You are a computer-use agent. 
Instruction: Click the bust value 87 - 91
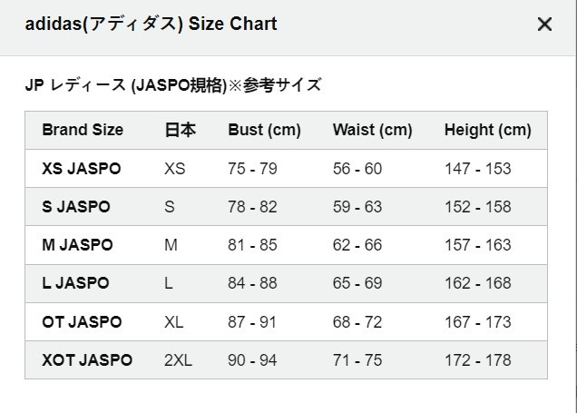[252, 322]
